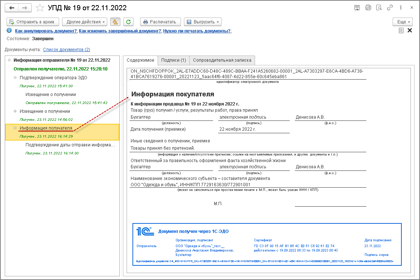This screenshot has height=280, width=420.
Task: Open link 'Как изменить завершённый документ?'
Action: pos(120,31)
